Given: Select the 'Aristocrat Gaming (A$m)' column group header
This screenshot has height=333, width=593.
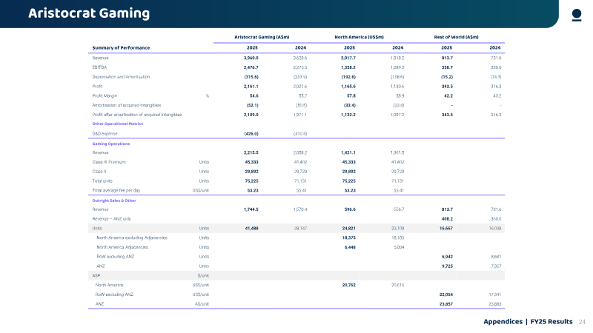Looking at the screenshot, I should pos(262,37).
